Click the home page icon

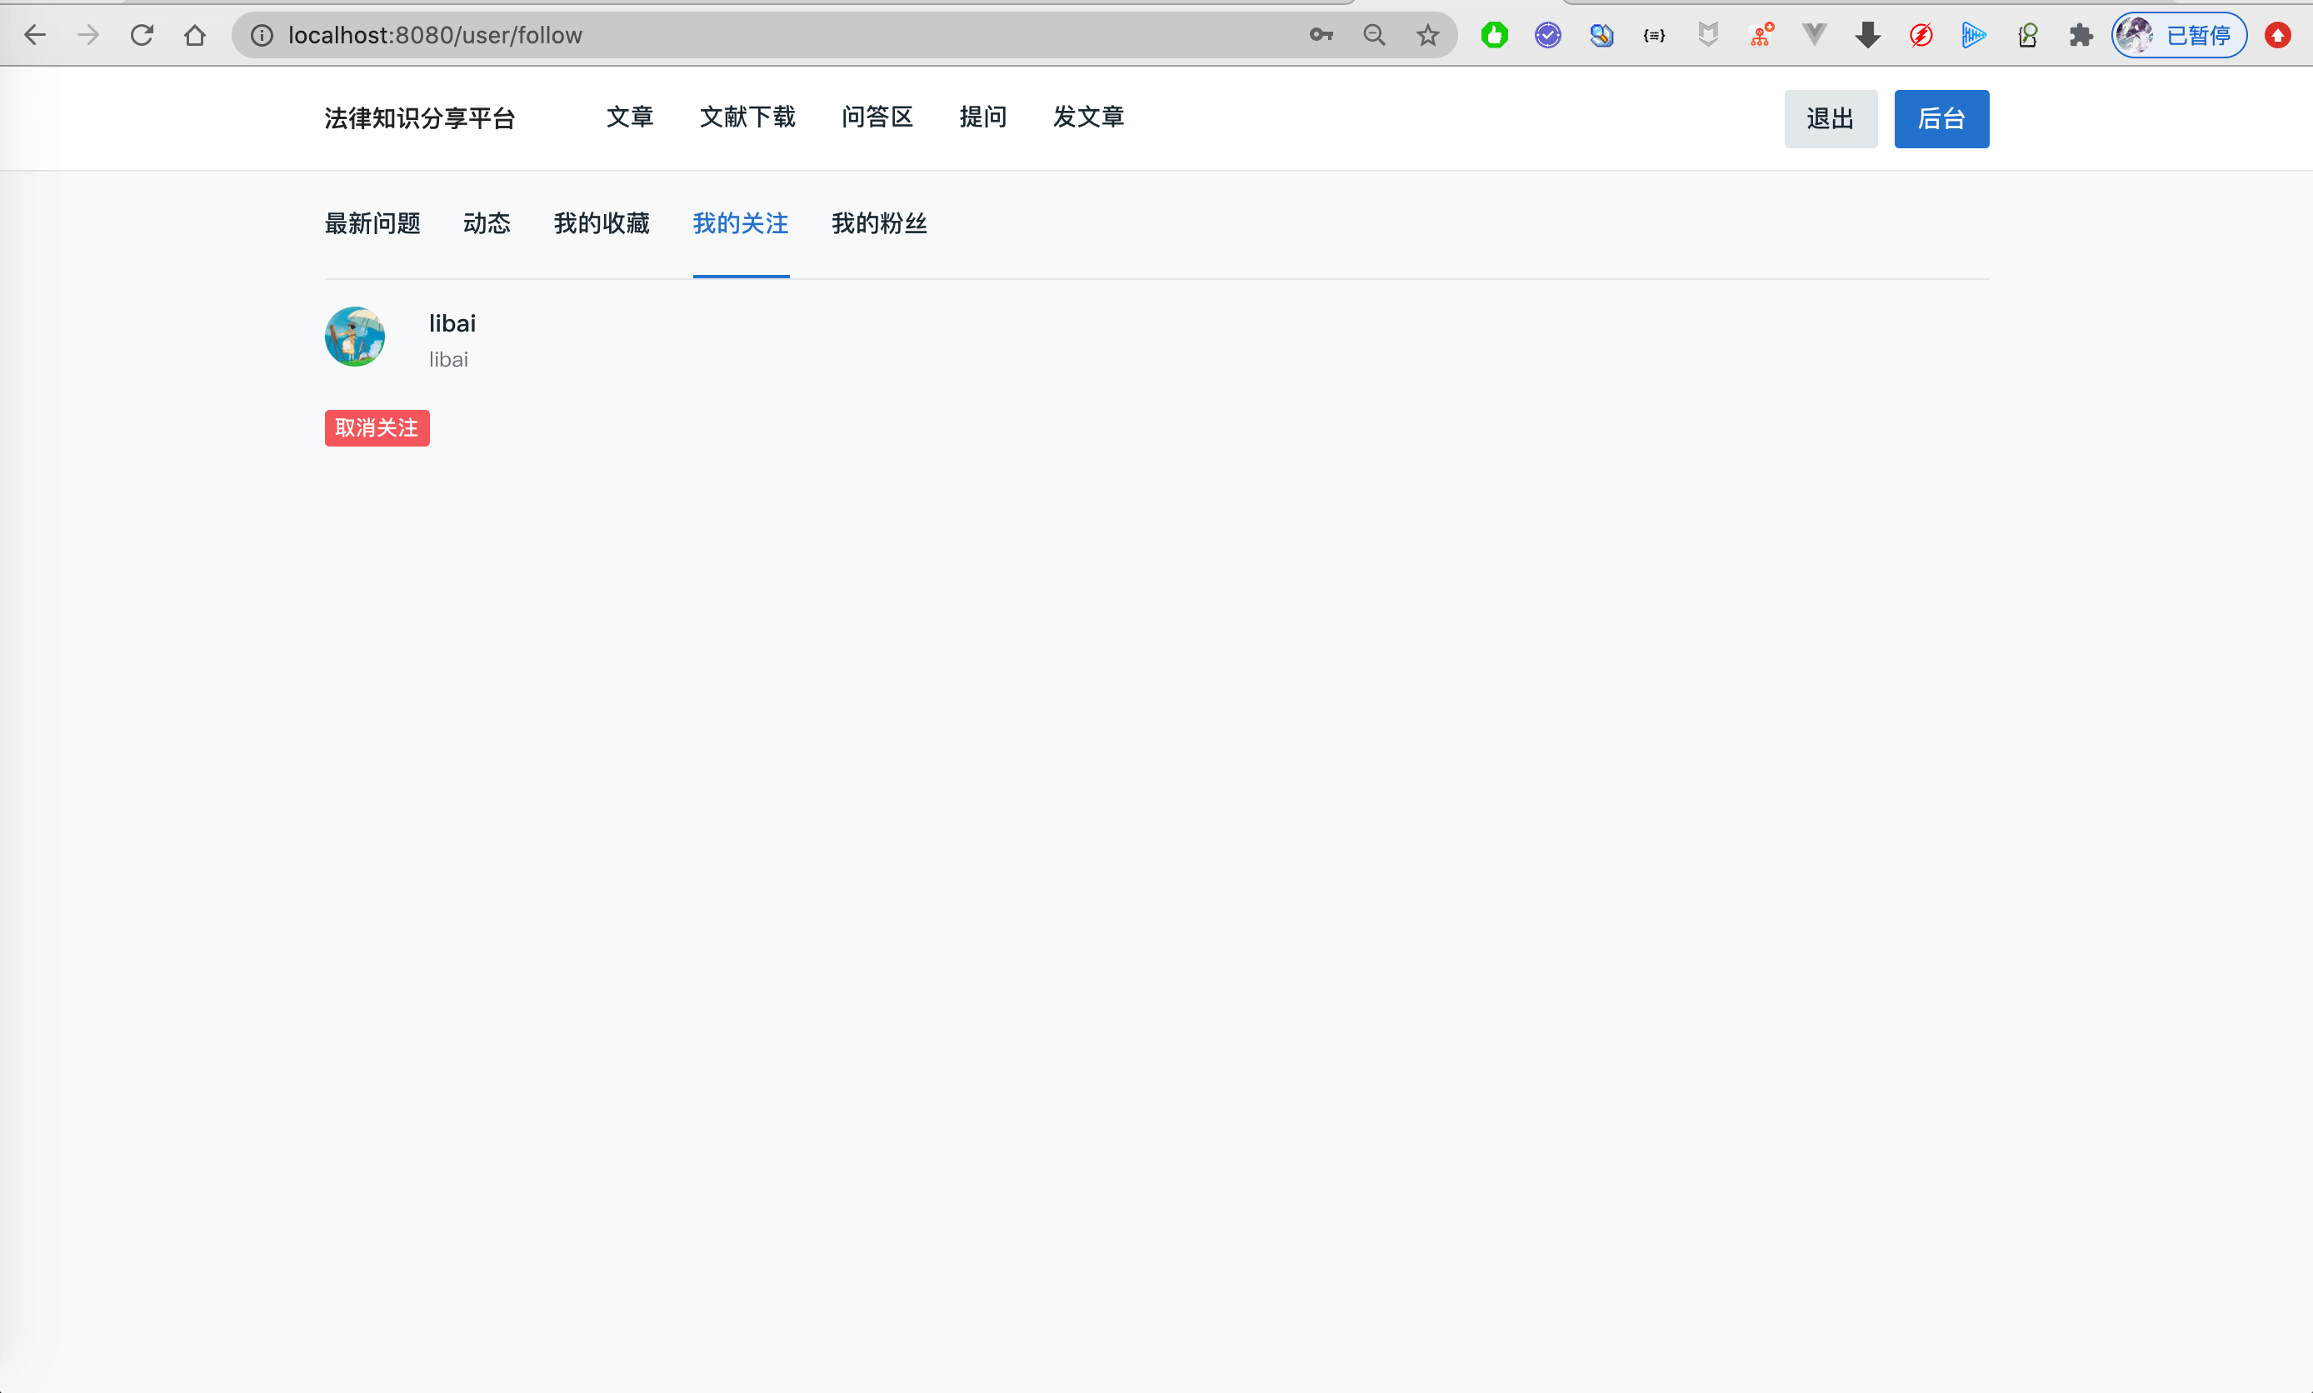click(x=194, y=36)
